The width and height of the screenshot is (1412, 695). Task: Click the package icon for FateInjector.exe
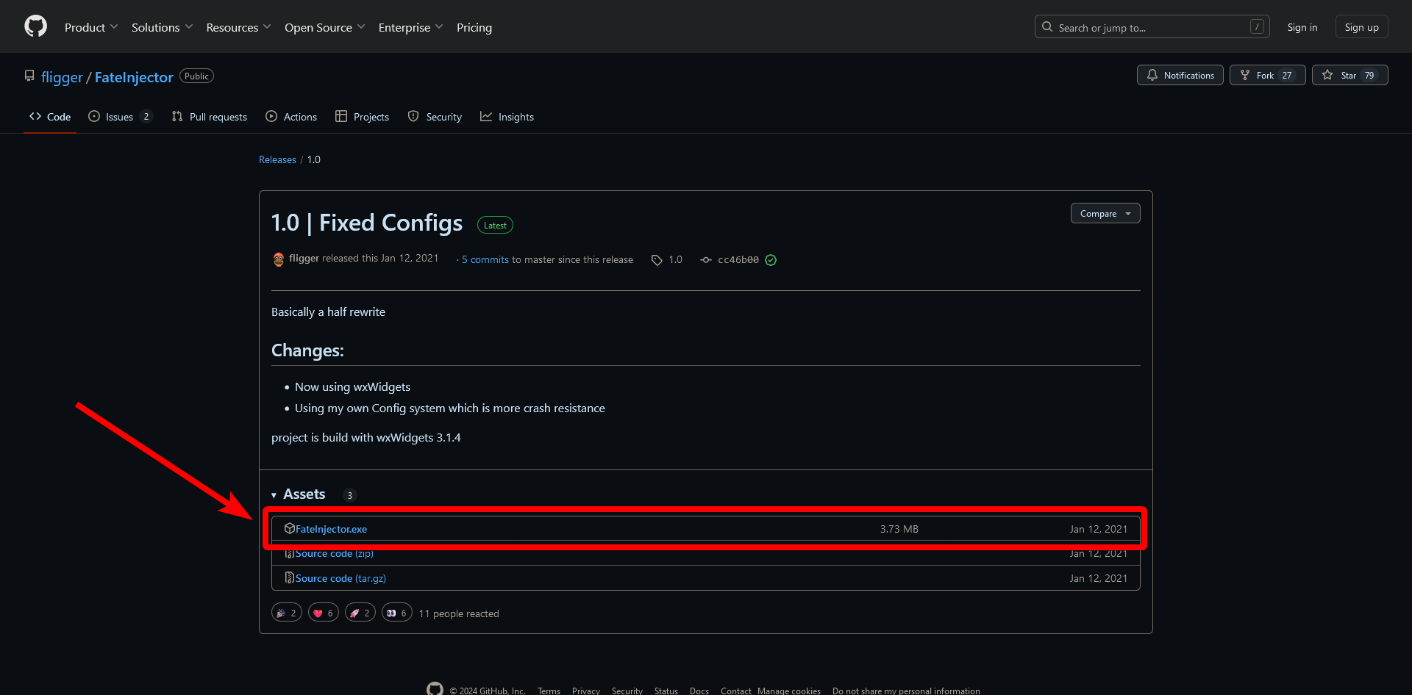[x=290, y=528]
